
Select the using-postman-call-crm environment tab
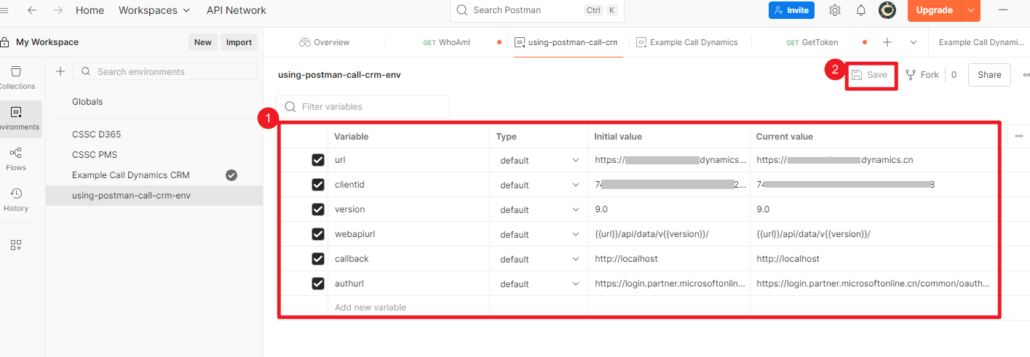(x=566, y=42)
